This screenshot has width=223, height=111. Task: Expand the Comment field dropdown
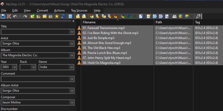72,79
